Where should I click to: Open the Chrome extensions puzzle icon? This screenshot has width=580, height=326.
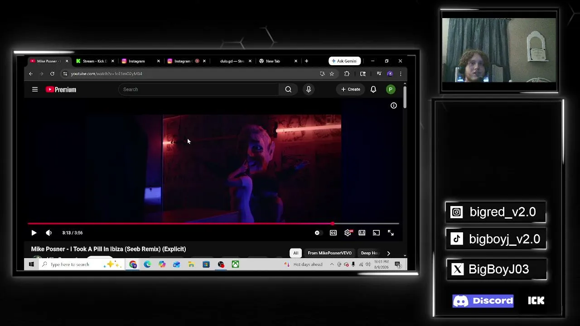[x=347, y=74]
